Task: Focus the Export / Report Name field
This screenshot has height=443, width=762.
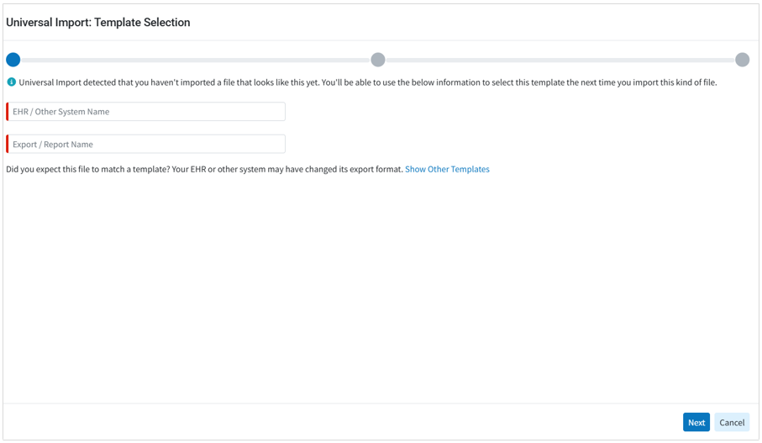Action: pyautogui.click(x=147, y=145)
